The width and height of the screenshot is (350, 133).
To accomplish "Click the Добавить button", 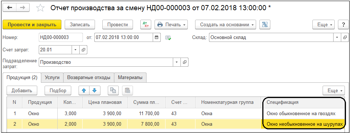I will (x=22, y=90).
